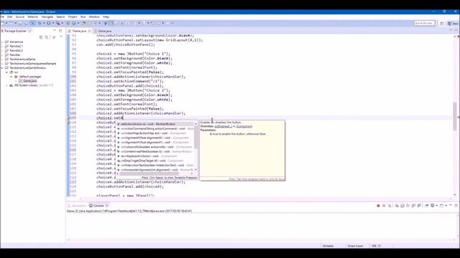Toggle Link with Editor in Package Explorer
This screenshot has width=460, height=258.
[x=47, y=37]
